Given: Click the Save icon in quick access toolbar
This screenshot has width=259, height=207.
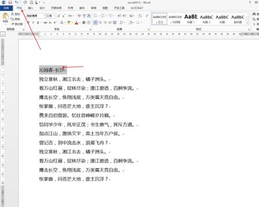Looking at the screenshot, I should [10, 2].
